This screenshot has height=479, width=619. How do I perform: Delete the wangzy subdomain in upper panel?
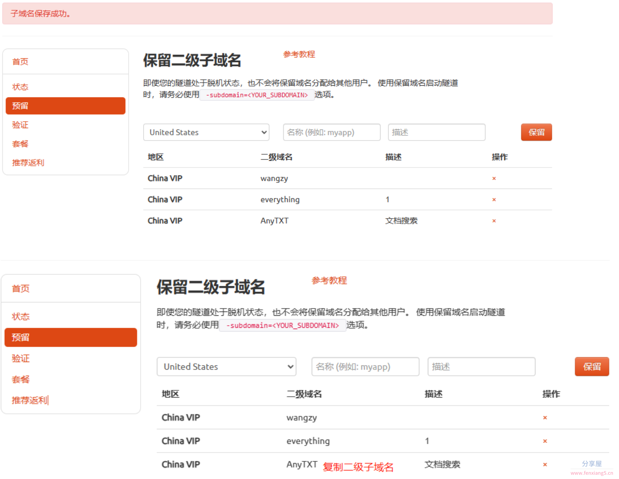[x=494, y=178]
